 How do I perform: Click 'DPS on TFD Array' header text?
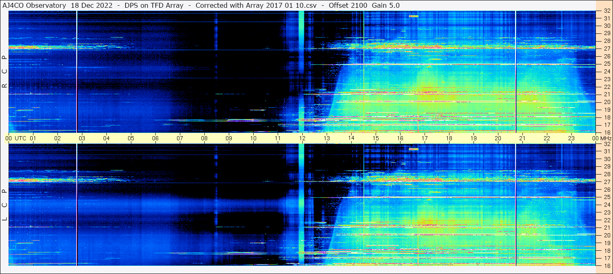154,5
